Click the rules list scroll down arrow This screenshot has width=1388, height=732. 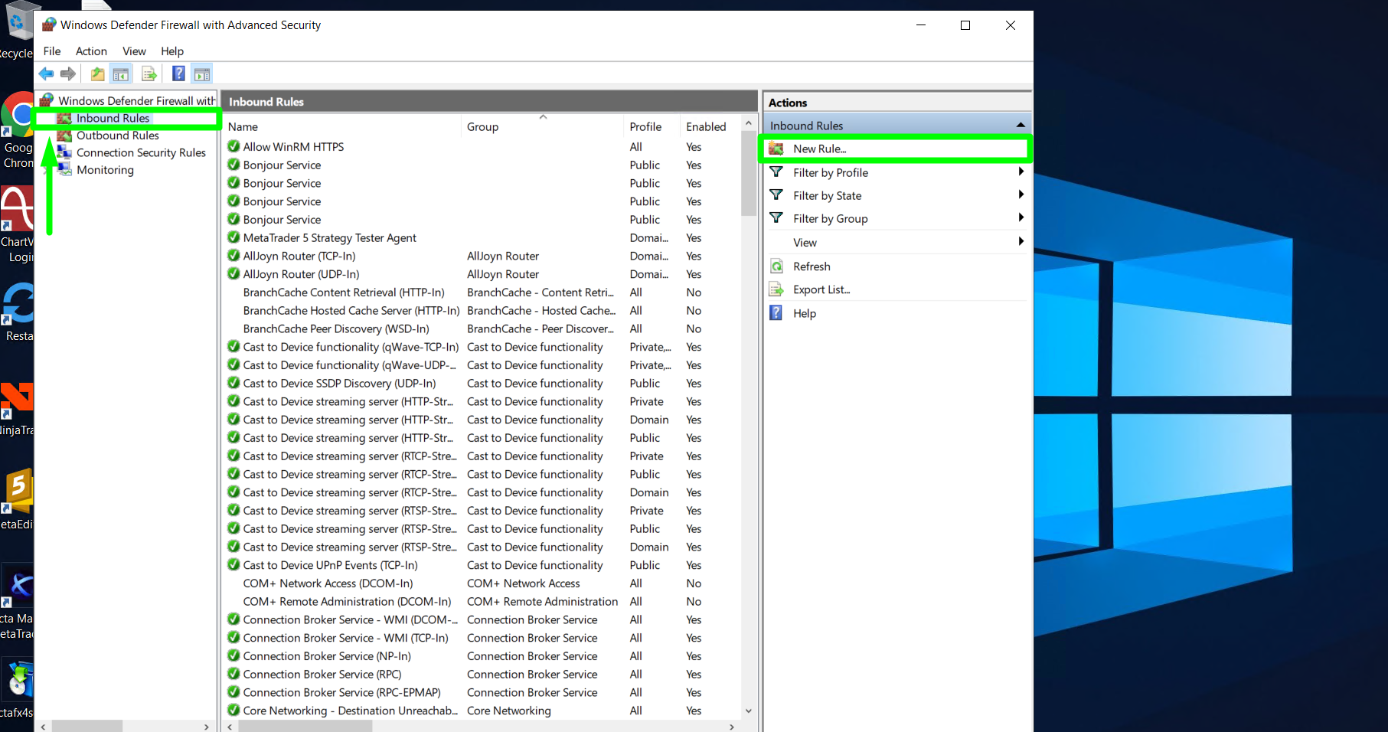coord(749,710)
